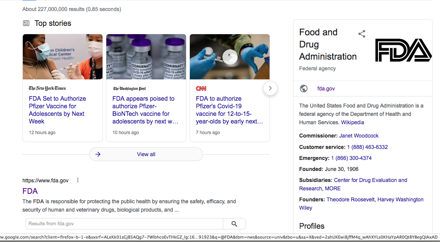This screenshot has width=440, height=242.
Task: Click the https://www.fda.gov result URL
Action: [x=46, y=180]
